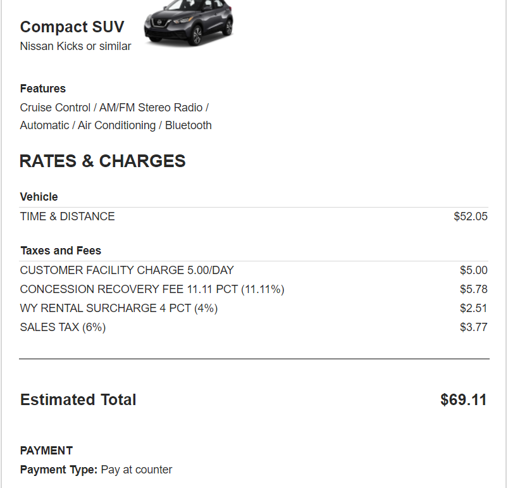Click the $5.78 concession fee amount
Image resolution: width=508 pixels, height=488 pixels.
[x=474, y=289]
